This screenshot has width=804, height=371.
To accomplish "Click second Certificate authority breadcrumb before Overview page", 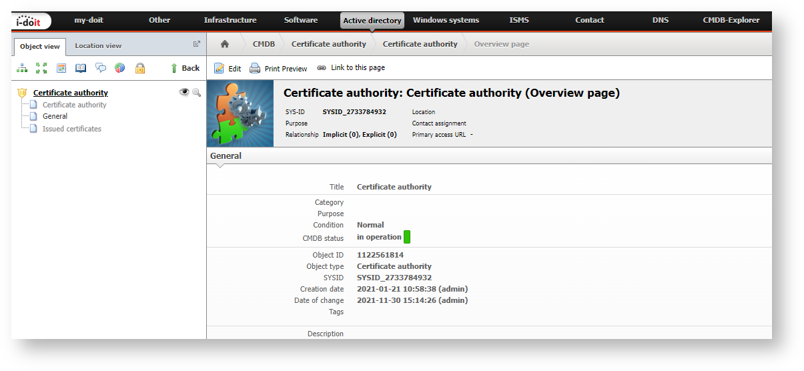I will [x=420, y=44].
